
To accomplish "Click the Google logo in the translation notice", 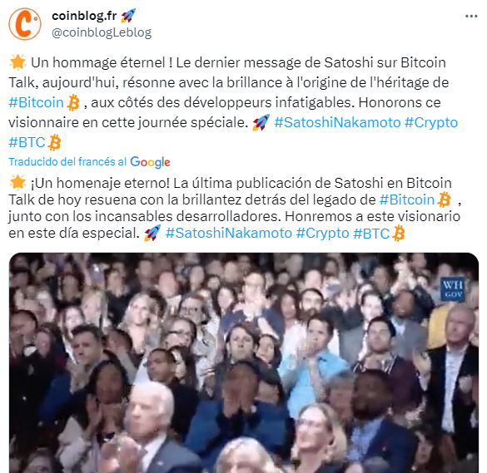I will tap(150, 162).
